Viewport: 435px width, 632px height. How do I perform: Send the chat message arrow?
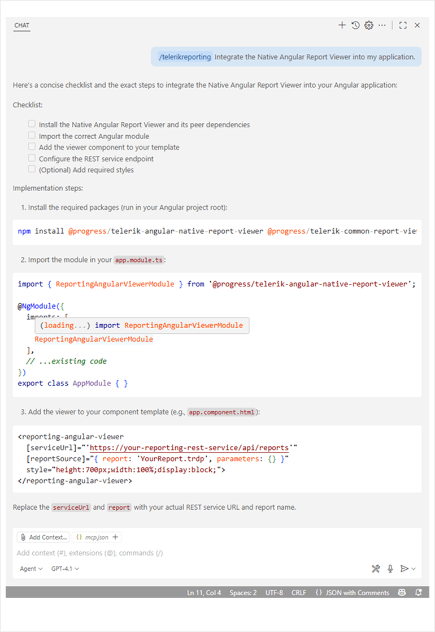pyautogui.click(x=404, y=569)
